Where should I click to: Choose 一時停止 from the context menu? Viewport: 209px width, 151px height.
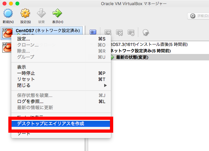[x=61, y=73]
